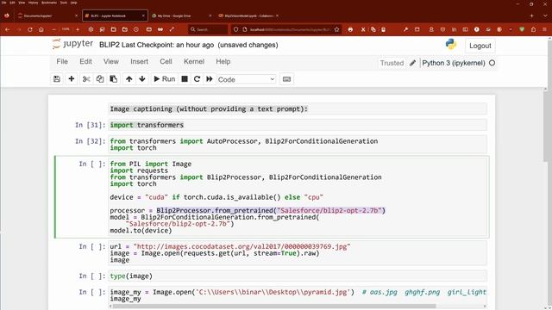552x310 pixels.
Task: Save the notebook with the floppy disk icon
Action: pos(57,79)
